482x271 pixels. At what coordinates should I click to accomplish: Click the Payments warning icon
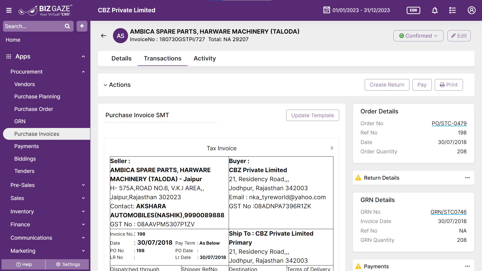pyautogui.click(x=358, y=266)
